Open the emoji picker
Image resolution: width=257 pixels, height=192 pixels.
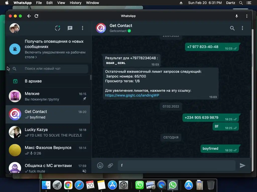(x=100, y=165)
